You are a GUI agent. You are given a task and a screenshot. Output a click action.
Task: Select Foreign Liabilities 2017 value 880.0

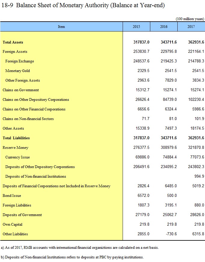pos(199,205)
